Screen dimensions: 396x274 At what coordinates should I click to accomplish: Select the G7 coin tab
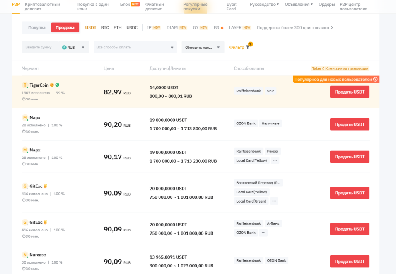tap(200, 27)
